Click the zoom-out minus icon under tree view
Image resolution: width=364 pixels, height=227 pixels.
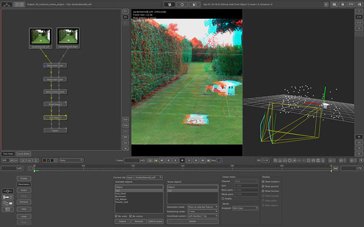point(16,160)
